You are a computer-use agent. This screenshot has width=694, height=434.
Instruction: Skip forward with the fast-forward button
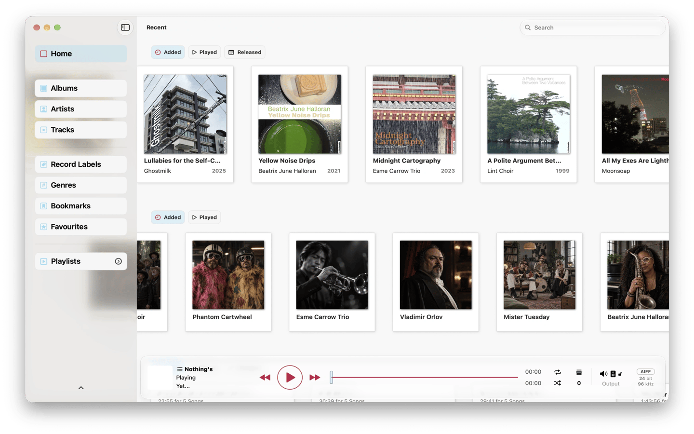(x=315, y=378)
